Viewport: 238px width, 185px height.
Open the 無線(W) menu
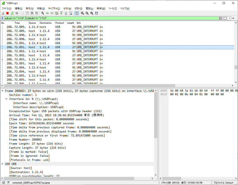pos(101,9)
